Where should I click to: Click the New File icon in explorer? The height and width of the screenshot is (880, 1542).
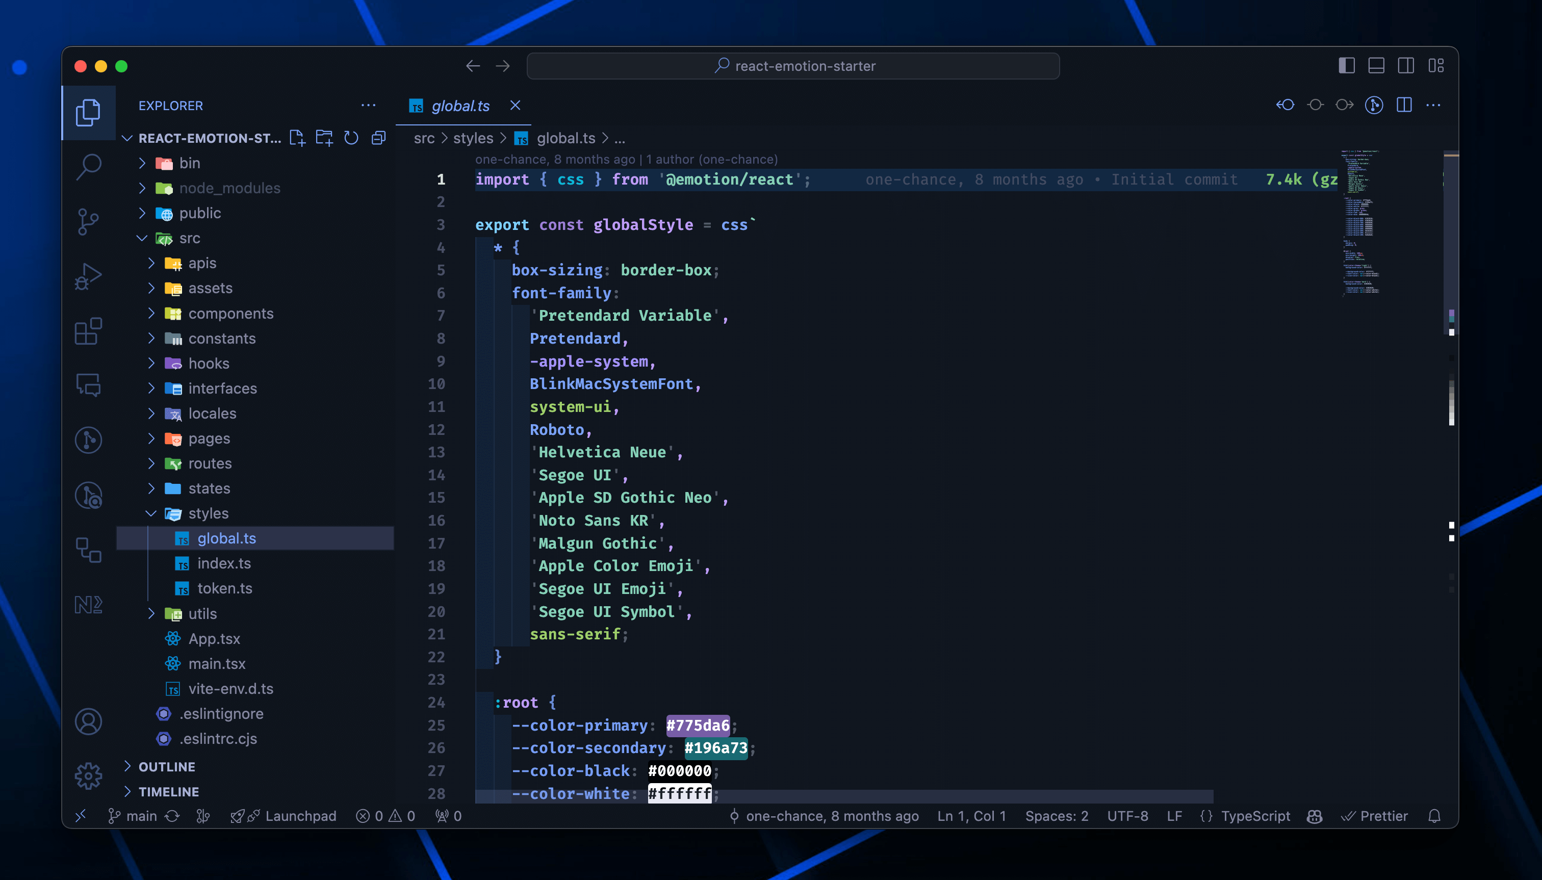tap(297, 138)
